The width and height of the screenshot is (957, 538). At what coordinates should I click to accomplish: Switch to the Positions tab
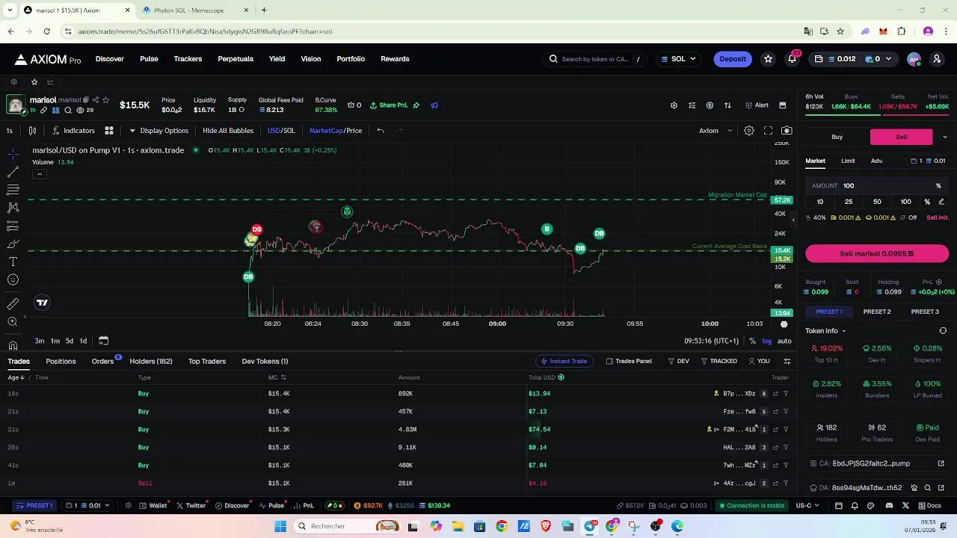[61, 362]
